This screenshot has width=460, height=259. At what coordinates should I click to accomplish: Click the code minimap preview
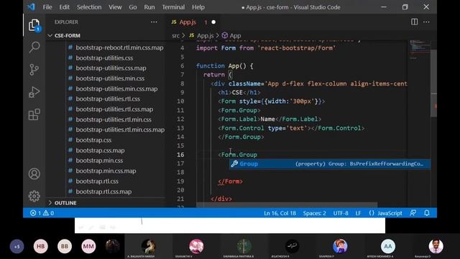click(x=419, y=50)
